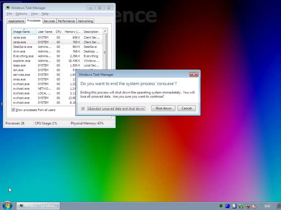Open the Windows Start orb
This screenshot has width=281, height=210.
point(7,206)
